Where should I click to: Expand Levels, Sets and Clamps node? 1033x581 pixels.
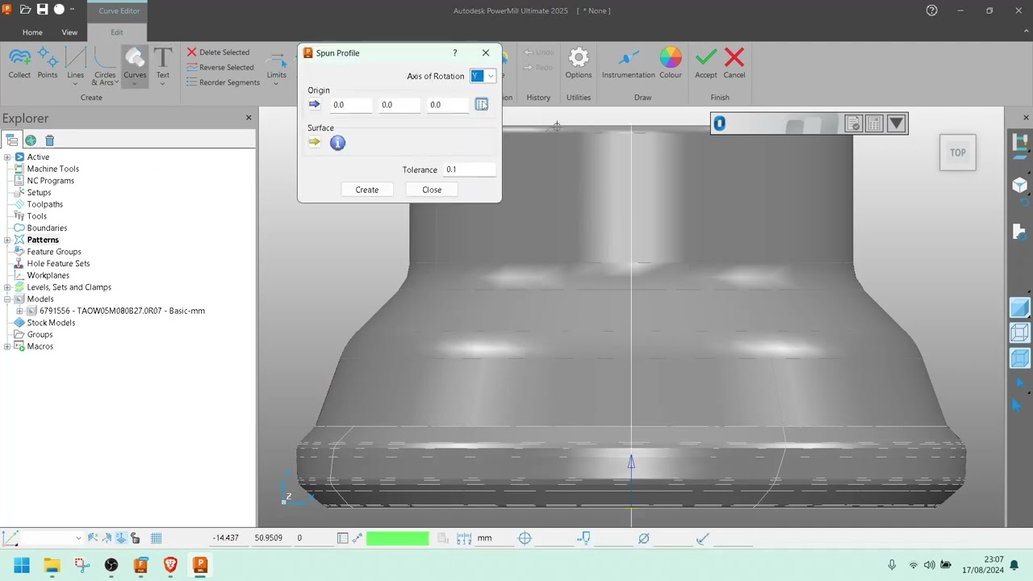pos(7,287)
